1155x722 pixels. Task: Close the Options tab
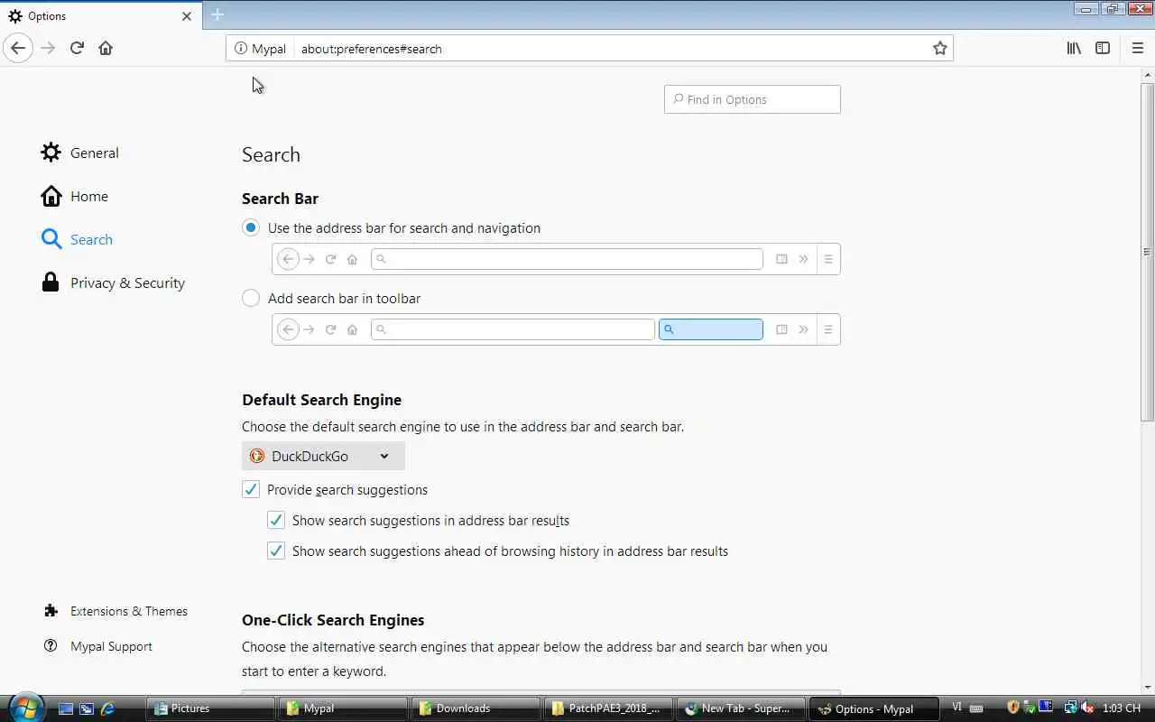187,16
